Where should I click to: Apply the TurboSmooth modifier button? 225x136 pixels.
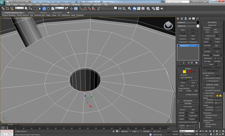183,42
